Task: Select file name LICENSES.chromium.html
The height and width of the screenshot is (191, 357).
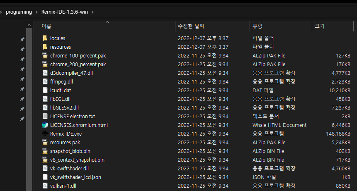Action: tap(79, 125)
